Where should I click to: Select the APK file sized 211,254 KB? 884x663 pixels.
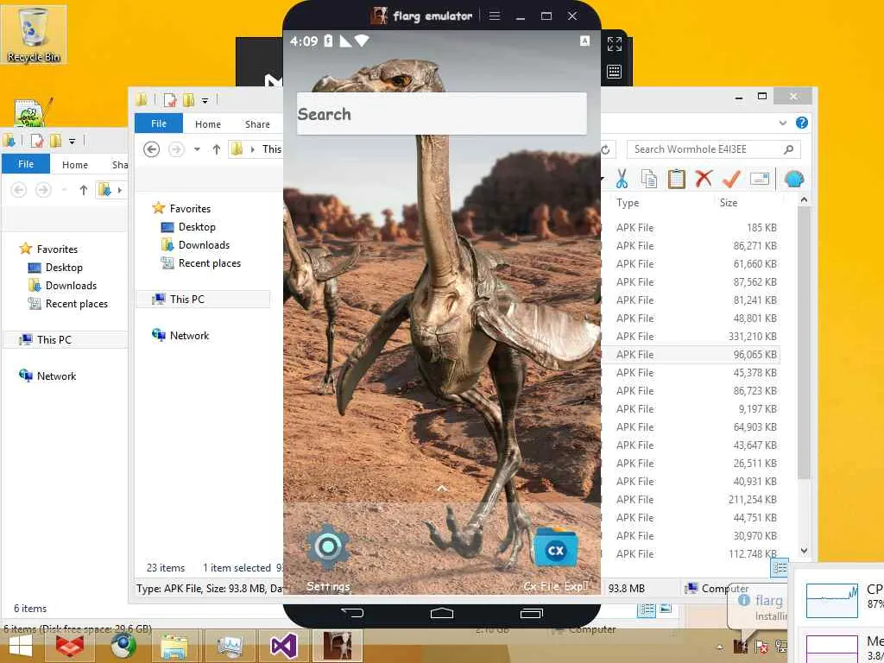point(691,500)
